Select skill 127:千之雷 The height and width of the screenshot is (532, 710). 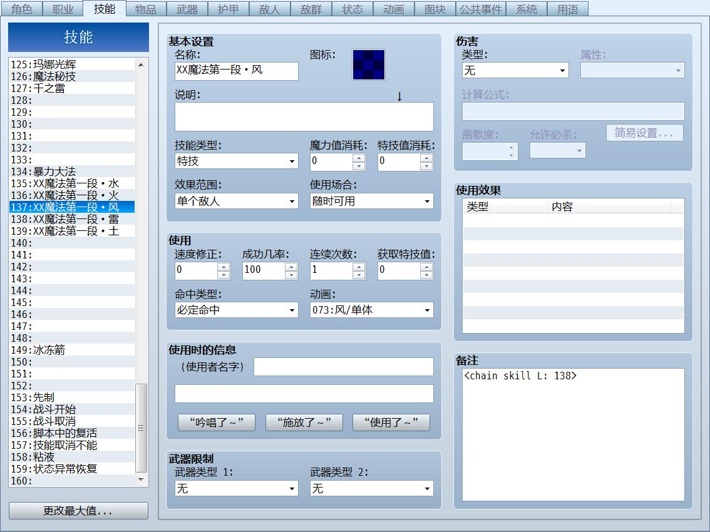pos(72,88)
